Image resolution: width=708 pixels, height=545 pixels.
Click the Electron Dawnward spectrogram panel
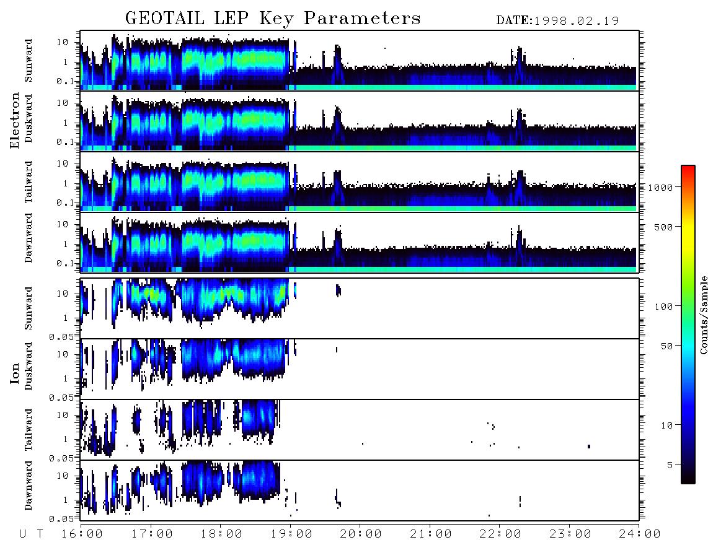coord(360,242)
